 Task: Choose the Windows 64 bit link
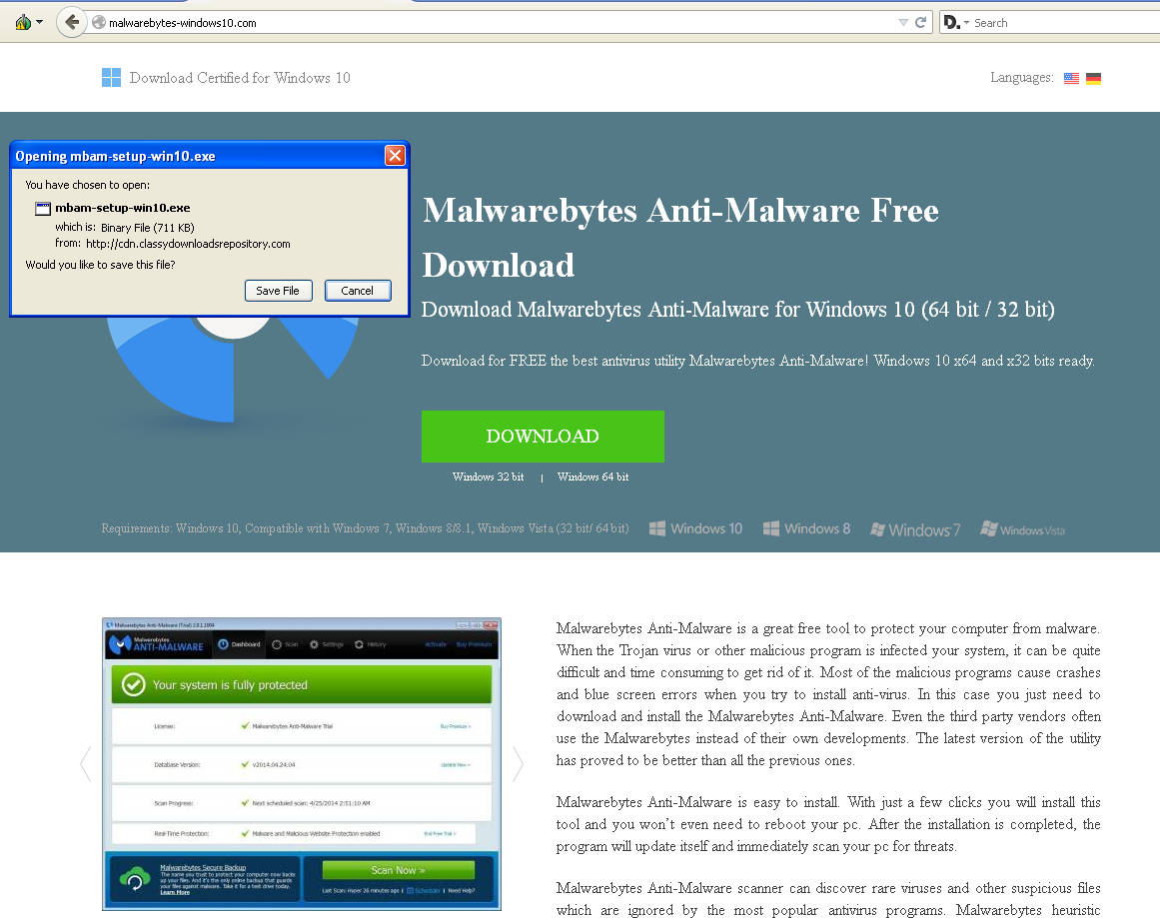coord(593,477)
